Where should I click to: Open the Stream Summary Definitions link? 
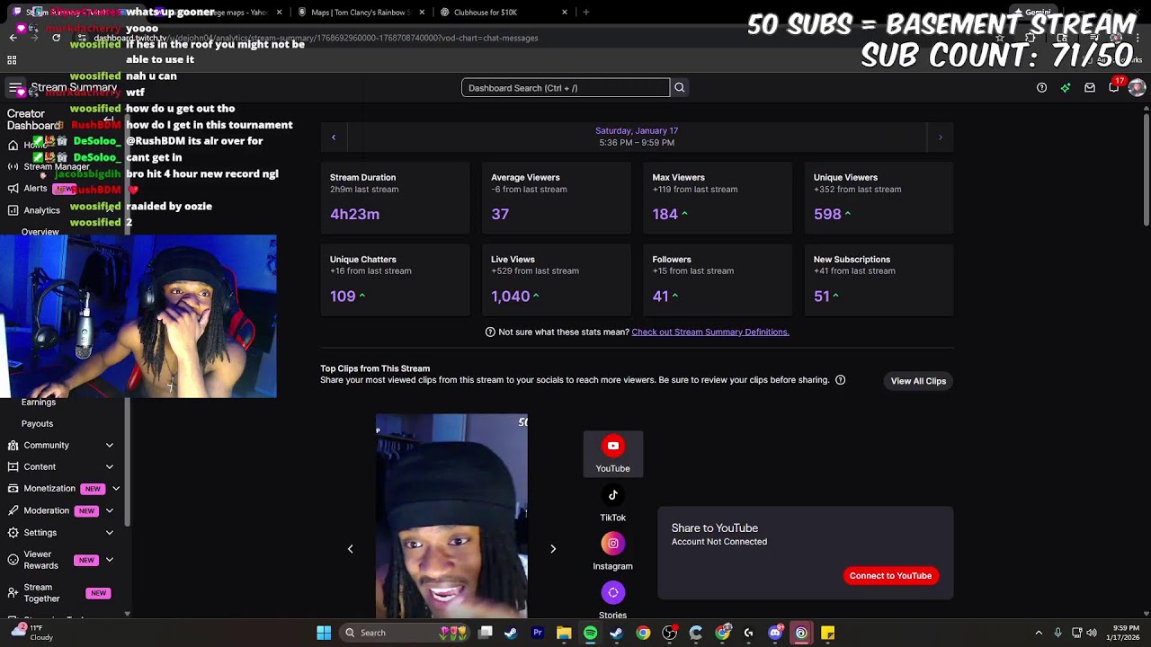tap(710, 332)
